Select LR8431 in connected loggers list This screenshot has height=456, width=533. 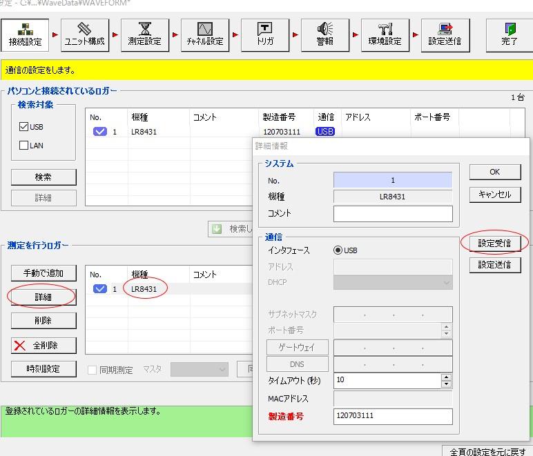(144, 132)
